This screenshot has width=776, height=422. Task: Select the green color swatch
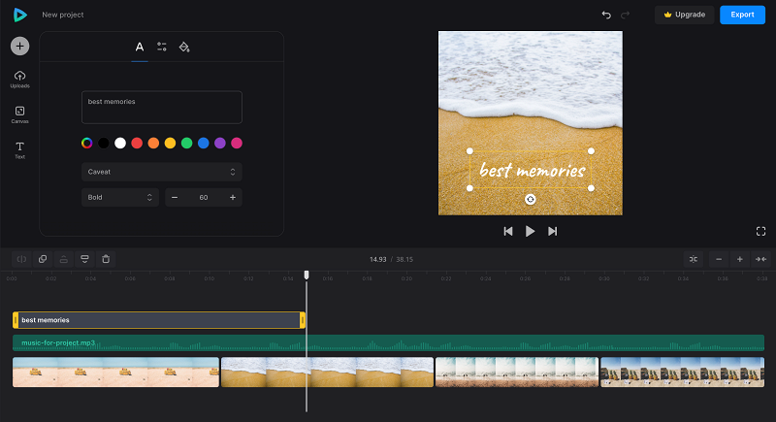pyautogui.click(x=186, y=143)
